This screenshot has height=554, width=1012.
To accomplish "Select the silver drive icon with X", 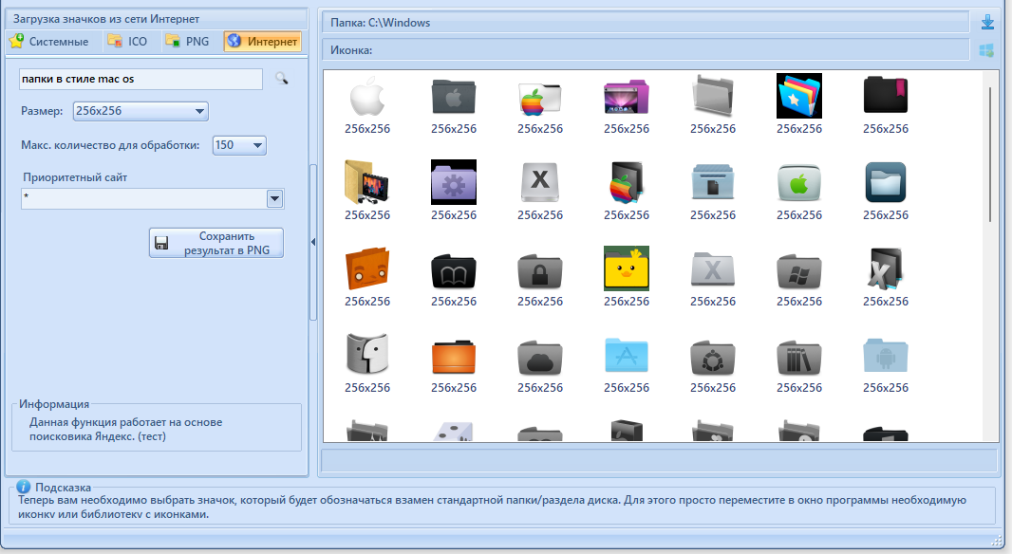I will click(x=540, y=182).
